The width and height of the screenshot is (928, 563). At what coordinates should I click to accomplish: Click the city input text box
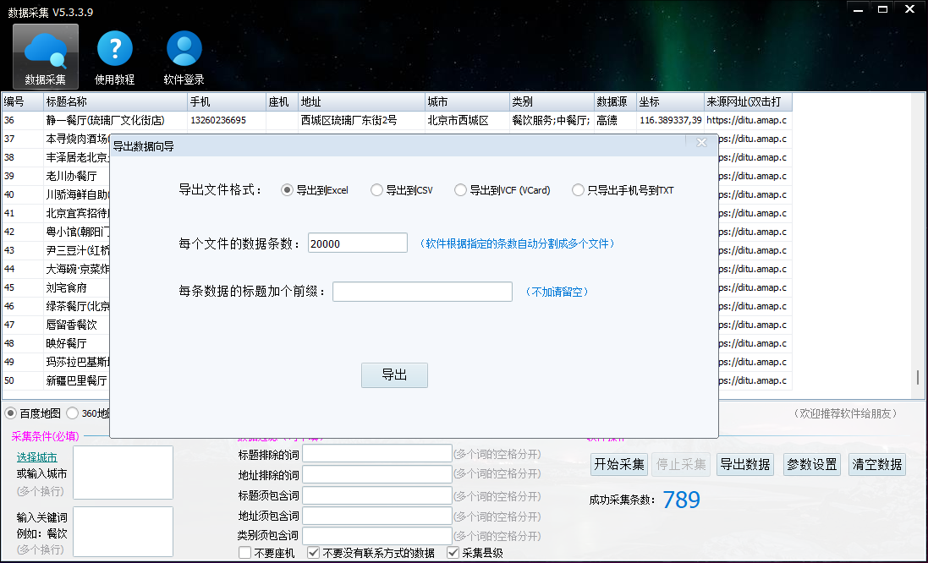point(124,473)
